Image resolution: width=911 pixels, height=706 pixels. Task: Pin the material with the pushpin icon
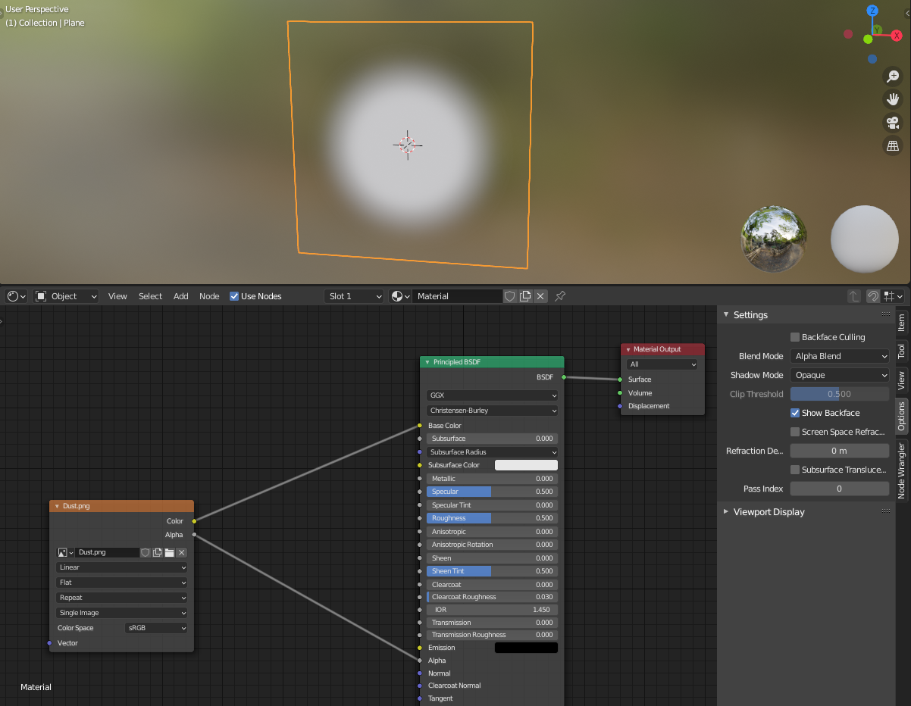coord(559,296)
